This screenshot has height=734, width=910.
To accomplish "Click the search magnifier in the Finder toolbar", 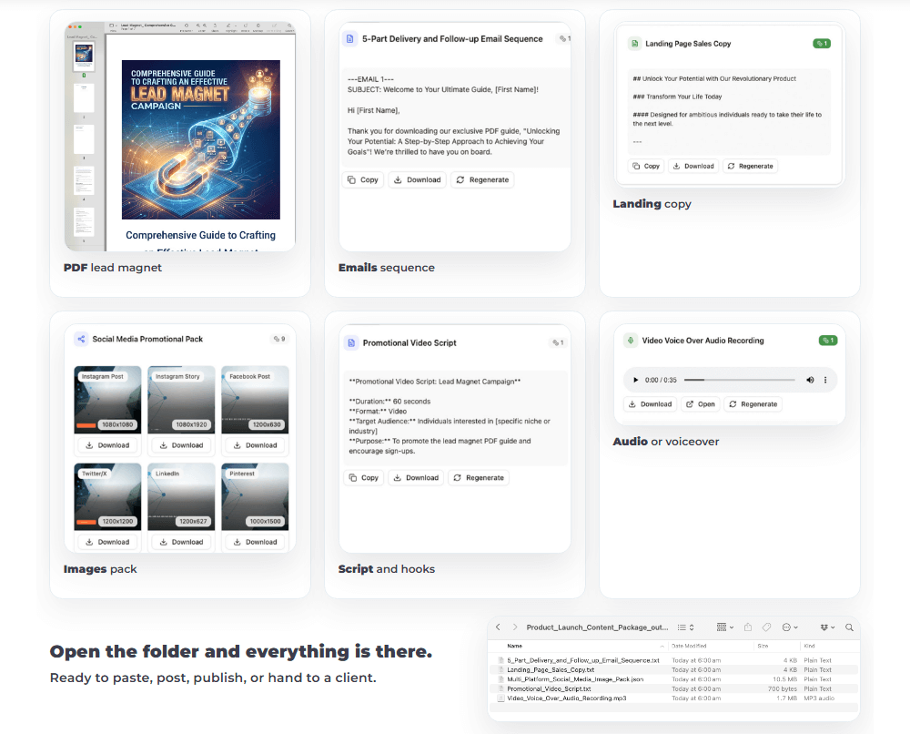I will click(849, 627).
